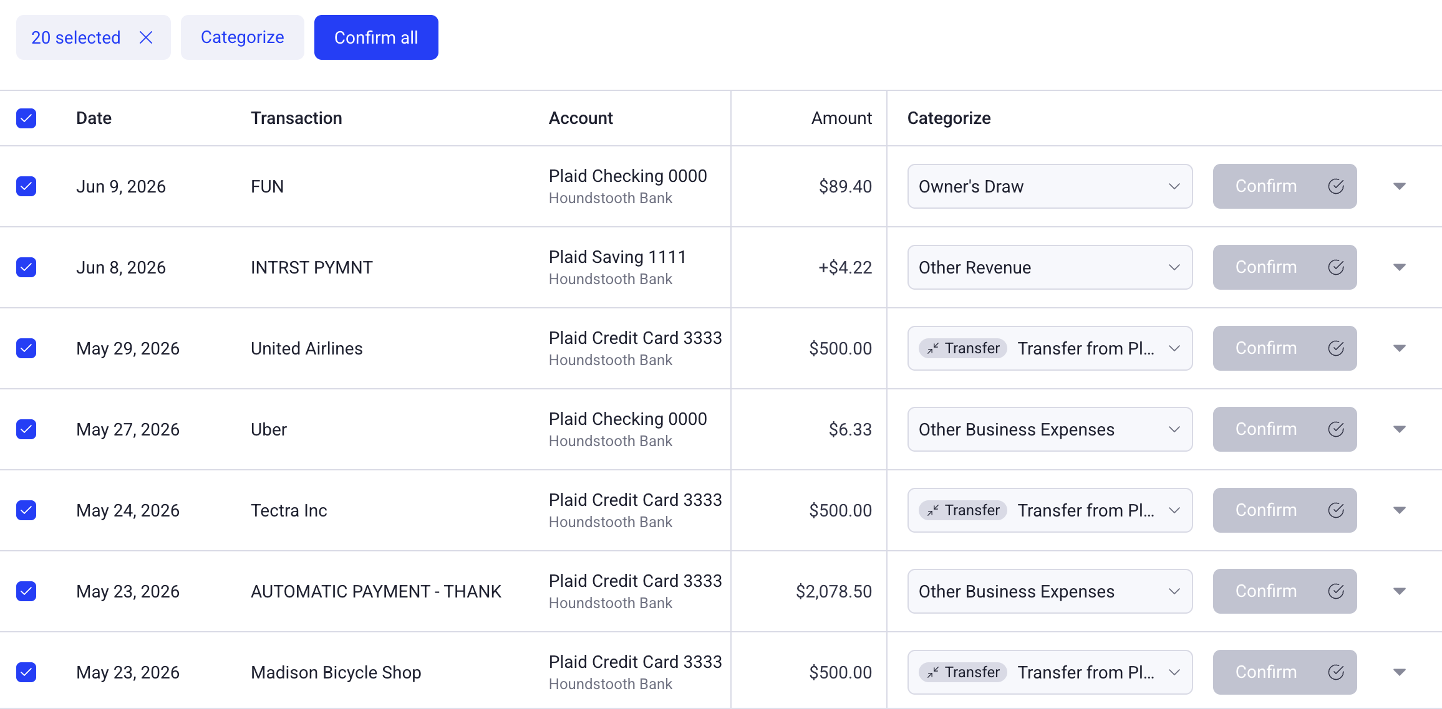Uncheck the Tectra Inc row checkbox

click(26, 510)
